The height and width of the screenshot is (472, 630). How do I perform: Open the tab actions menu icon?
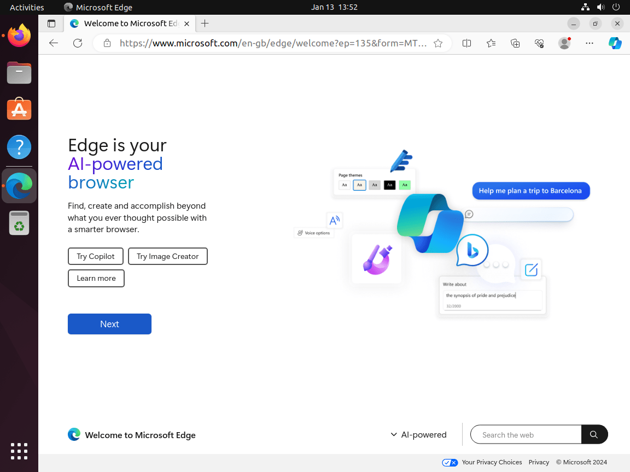(51, 23)
